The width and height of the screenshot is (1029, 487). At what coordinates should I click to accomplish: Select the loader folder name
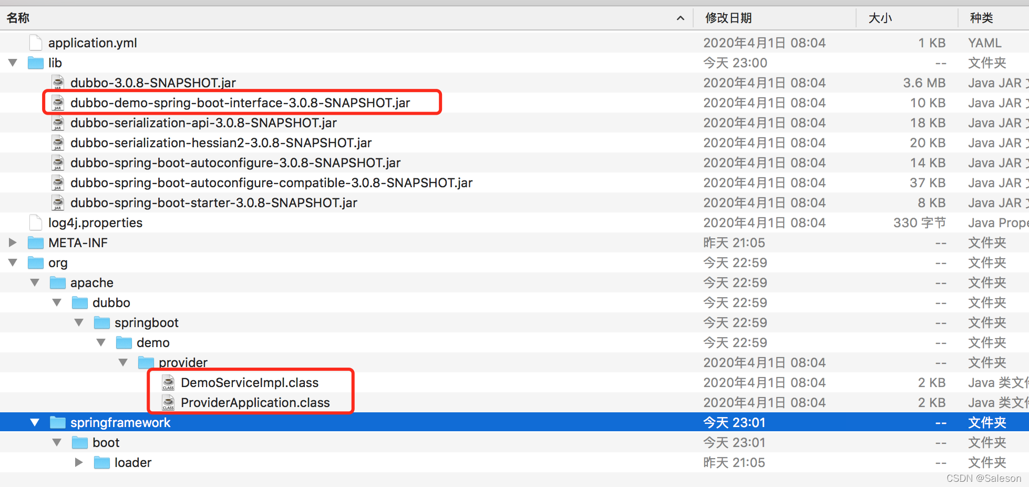click(133, 462)
